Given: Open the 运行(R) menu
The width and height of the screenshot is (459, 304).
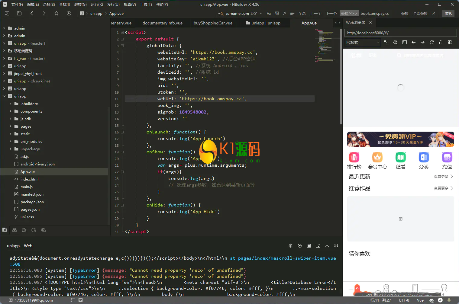Looking at the screenshot, I should [x=97, y=5].
